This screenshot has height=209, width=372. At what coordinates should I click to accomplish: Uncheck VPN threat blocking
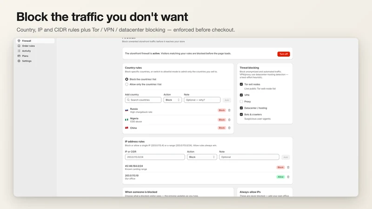pyautogui.click(x=241, y=95)
